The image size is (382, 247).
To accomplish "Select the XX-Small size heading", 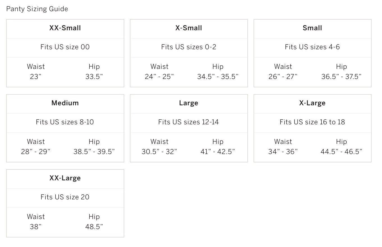I will 65,28.
